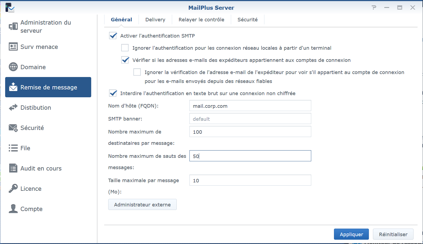Click the Réinitialiser button
This screenshot has width=423, height=244.
click(x=393, y=234)
